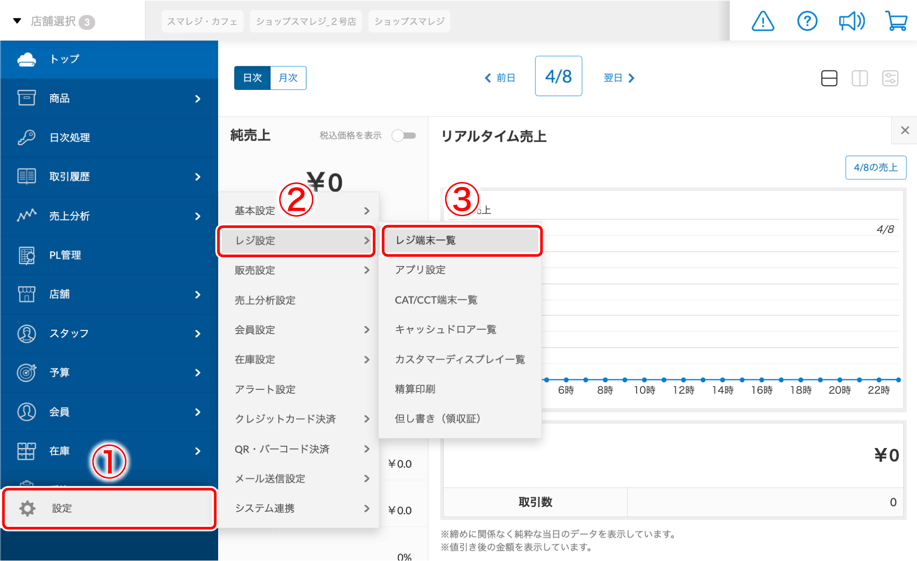Expand the 在庫 sidebar arrow
The image size is (917, 561).
[x=198, y=451]
